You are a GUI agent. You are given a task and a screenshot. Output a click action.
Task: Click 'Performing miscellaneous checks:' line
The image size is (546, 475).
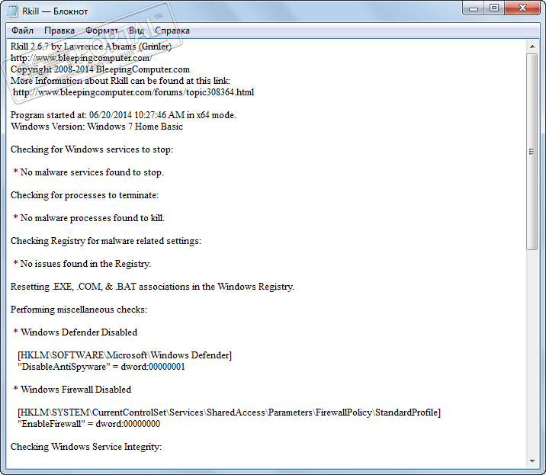(79, 310)
